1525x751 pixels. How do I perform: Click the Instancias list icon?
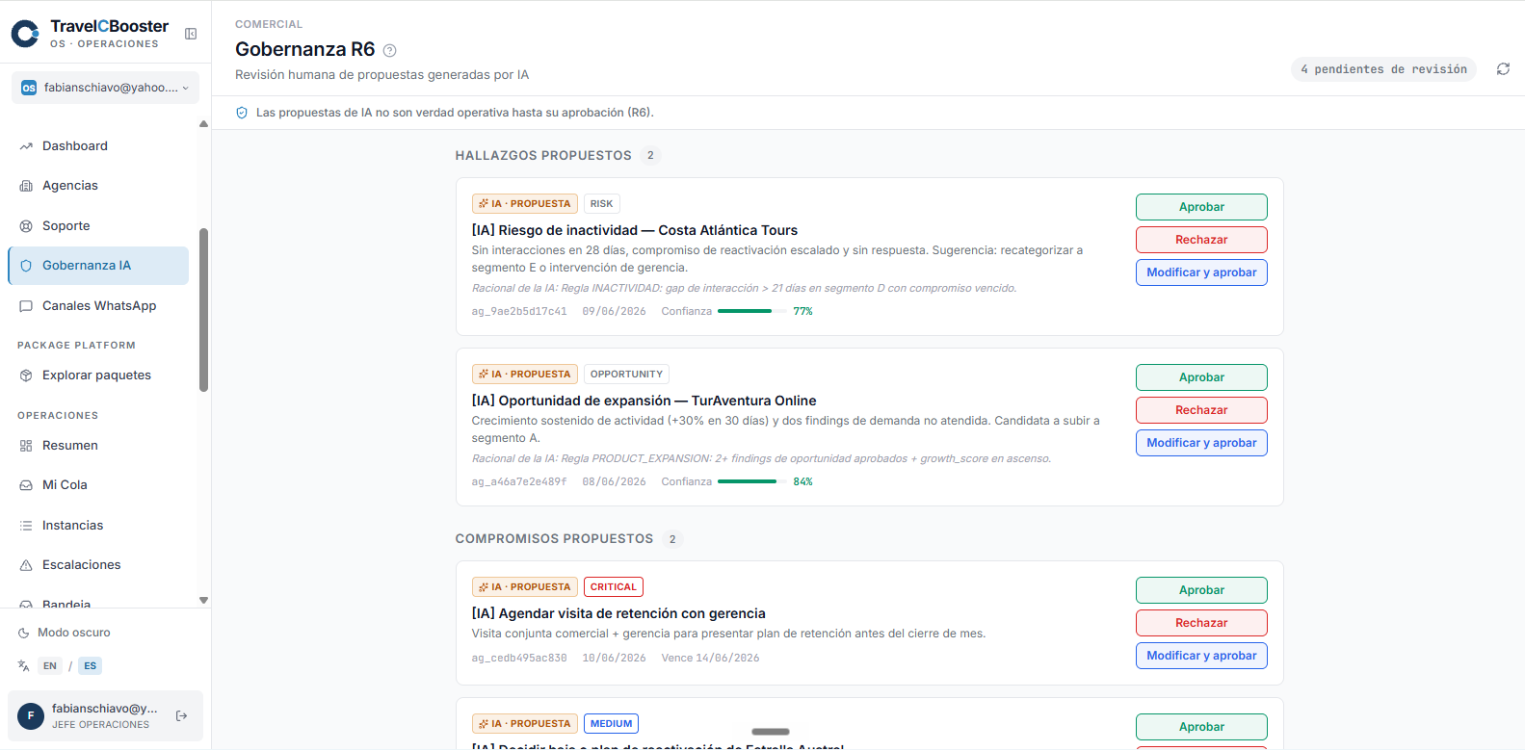coord(26,526)
